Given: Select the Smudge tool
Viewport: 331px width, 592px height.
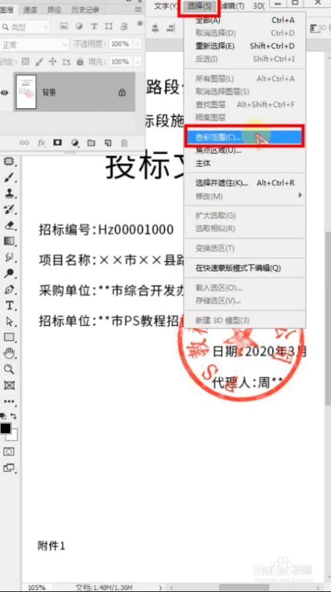Looking at the screenshot, I should click(x=9, y=257).
